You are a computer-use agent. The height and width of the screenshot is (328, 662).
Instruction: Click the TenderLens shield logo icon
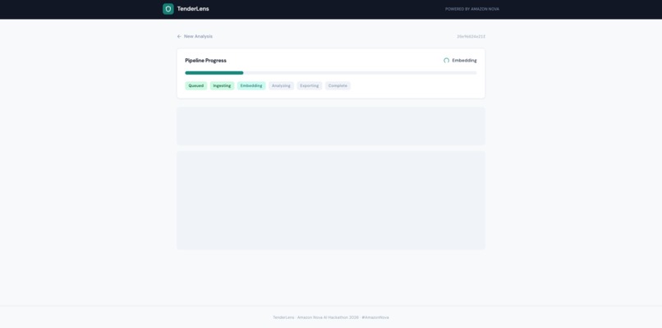(168, 9)
